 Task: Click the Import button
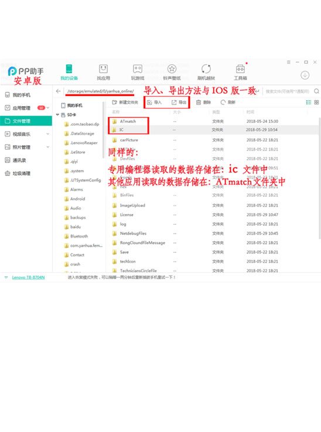pos(154,102)
